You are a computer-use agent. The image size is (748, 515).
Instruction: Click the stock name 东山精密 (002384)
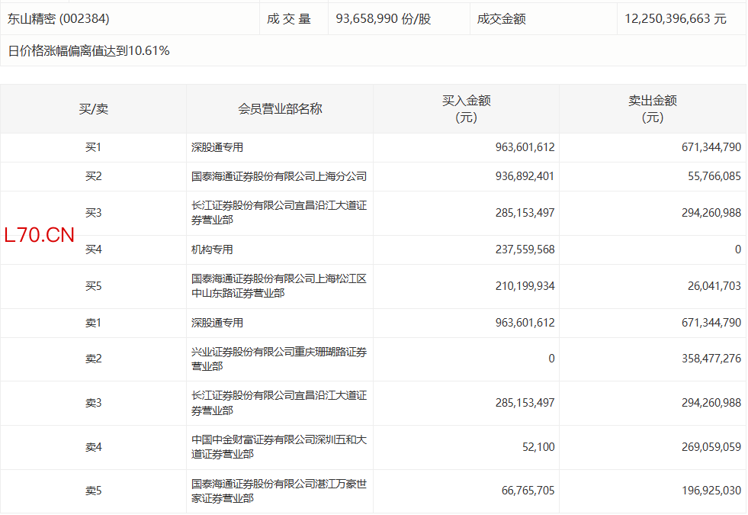tap(53, 19)
